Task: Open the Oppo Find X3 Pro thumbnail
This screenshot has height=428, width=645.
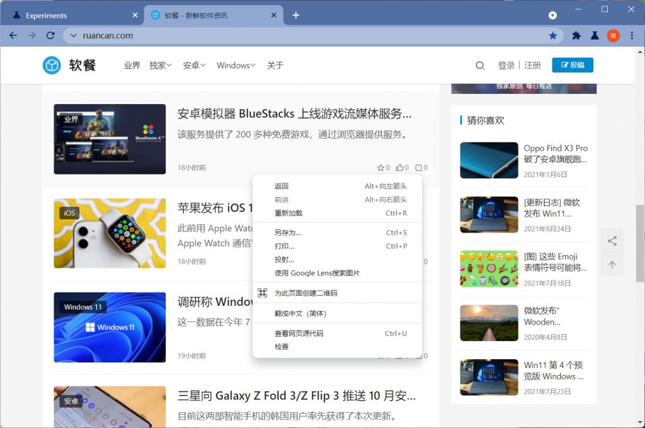Action: point(489,160)
